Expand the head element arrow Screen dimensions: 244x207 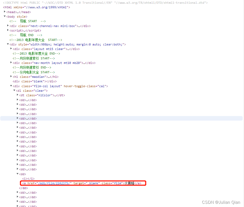coord(5,12)
